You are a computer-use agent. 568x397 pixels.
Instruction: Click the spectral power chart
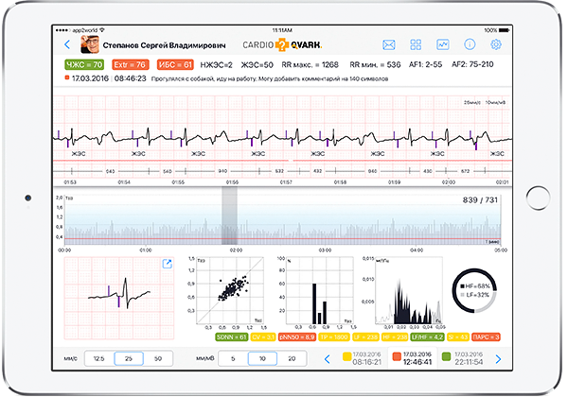pyautogui.click(x=409, y=291)
